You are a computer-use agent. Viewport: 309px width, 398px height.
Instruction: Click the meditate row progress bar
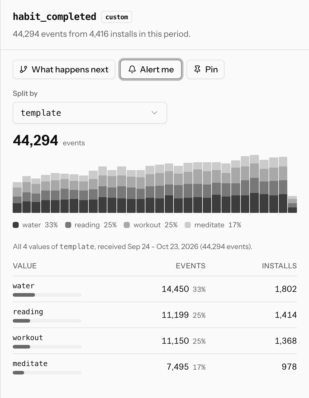pos(47,373)
